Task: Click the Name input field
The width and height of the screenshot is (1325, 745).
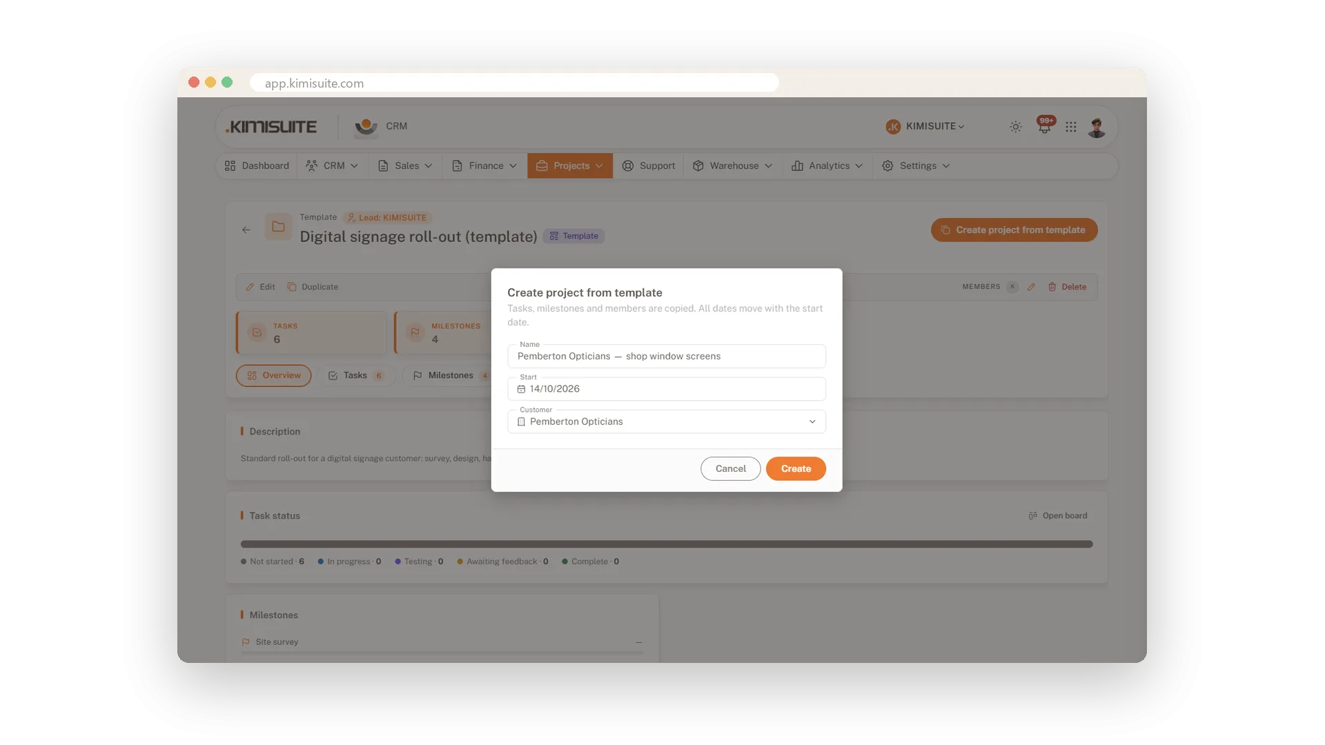Action: tap(667, 357)
